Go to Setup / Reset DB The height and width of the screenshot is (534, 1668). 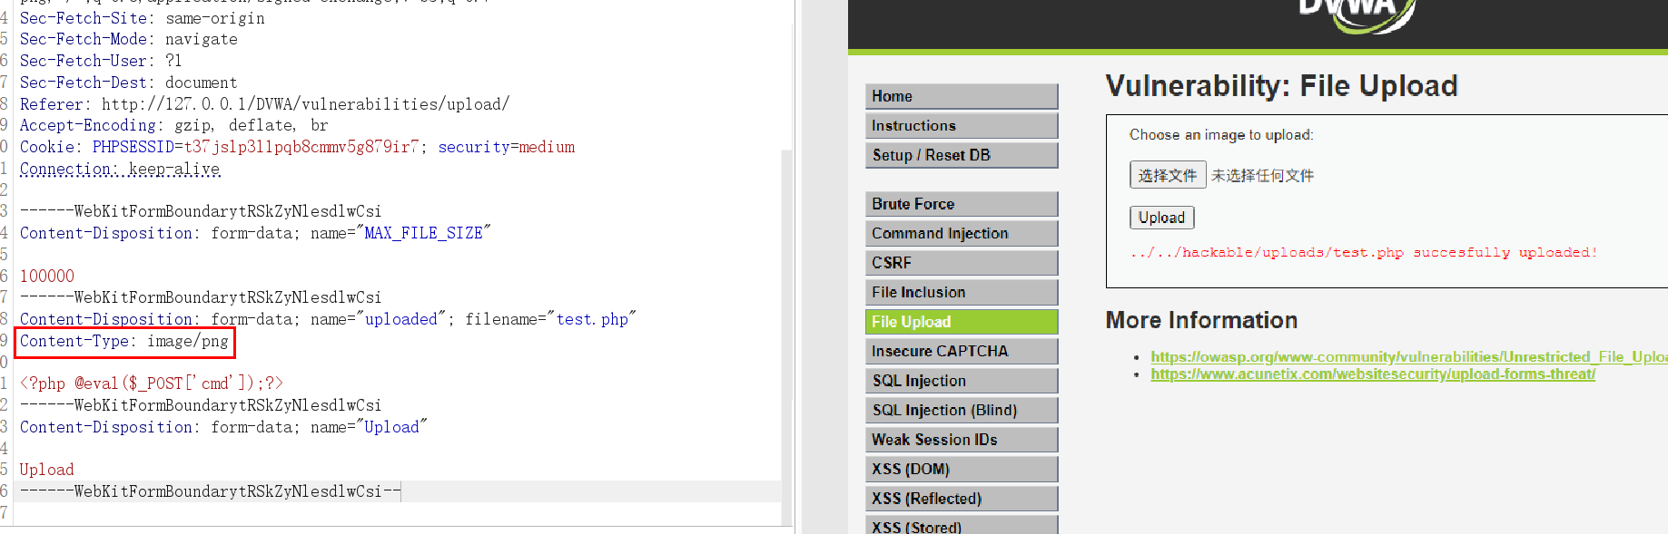point(962,155)
